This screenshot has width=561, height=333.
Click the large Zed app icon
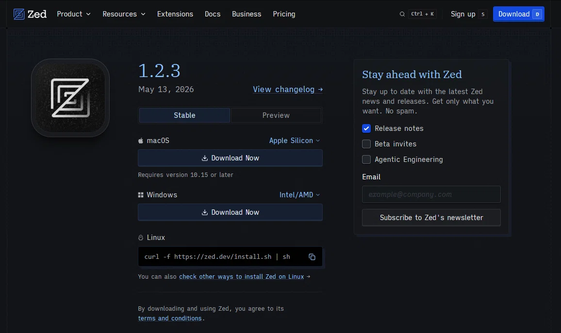pos(70,98)
